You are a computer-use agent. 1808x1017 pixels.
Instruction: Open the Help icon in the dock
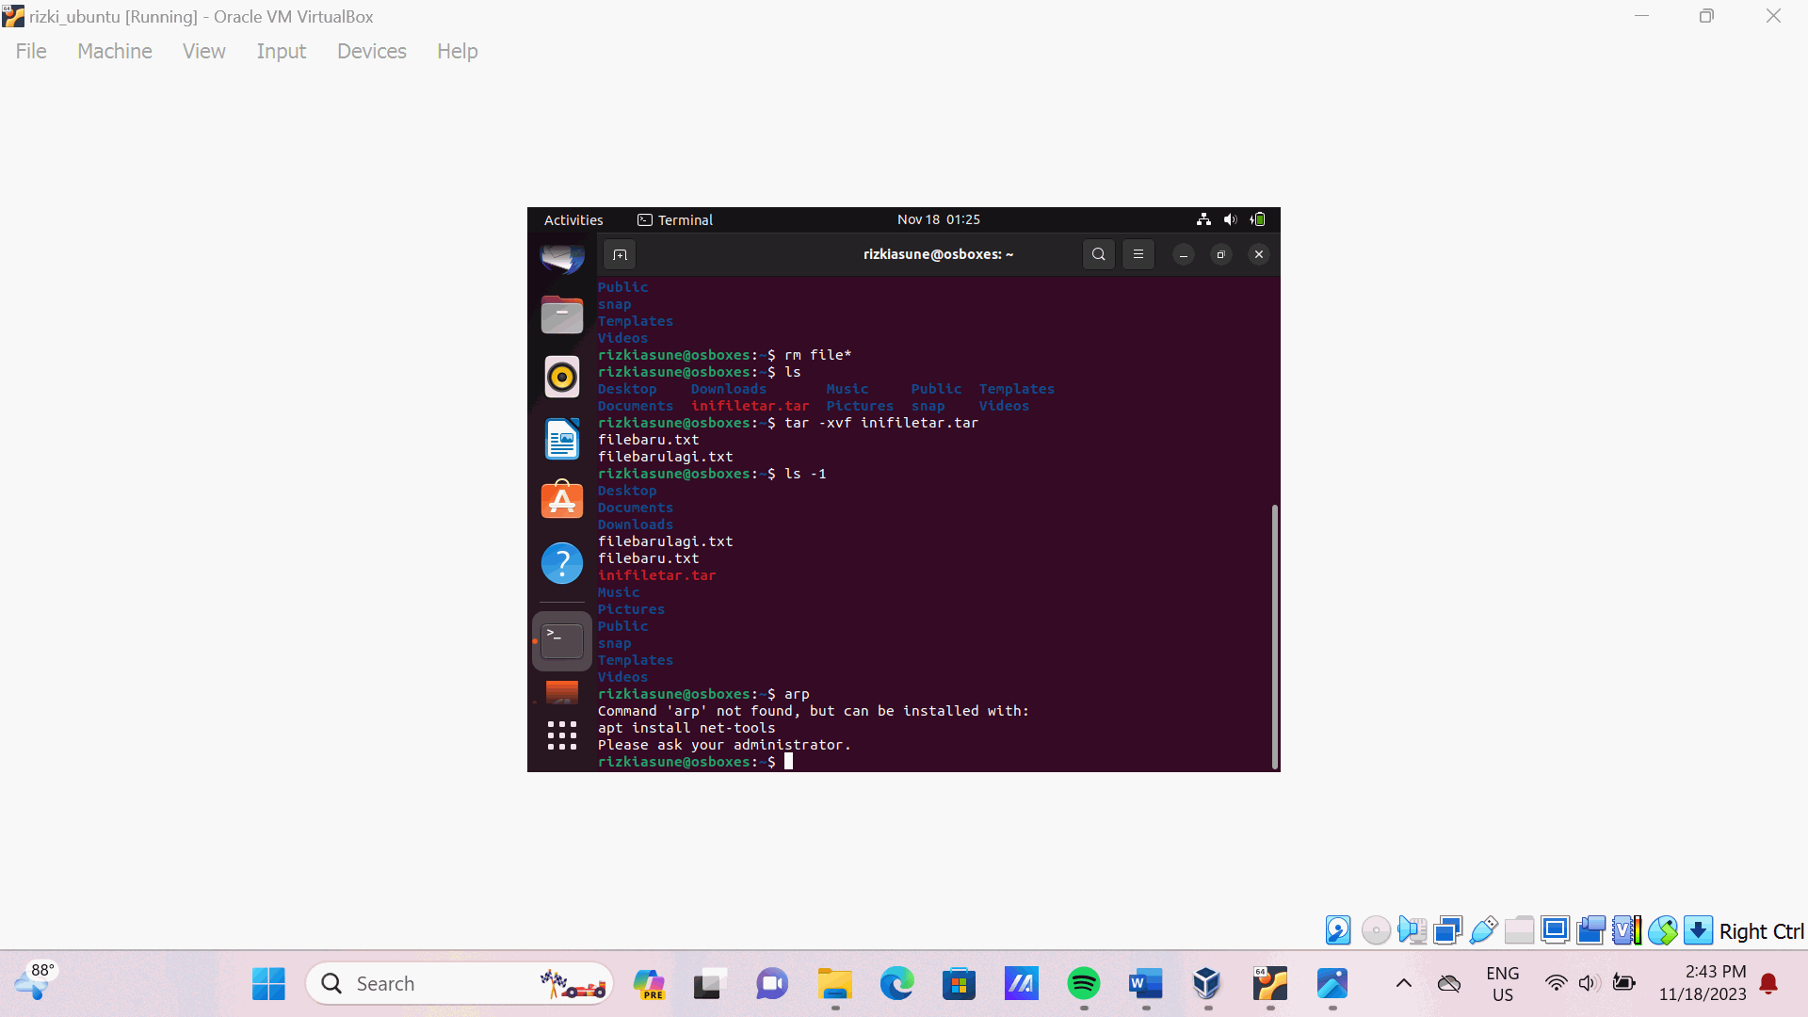562,563
